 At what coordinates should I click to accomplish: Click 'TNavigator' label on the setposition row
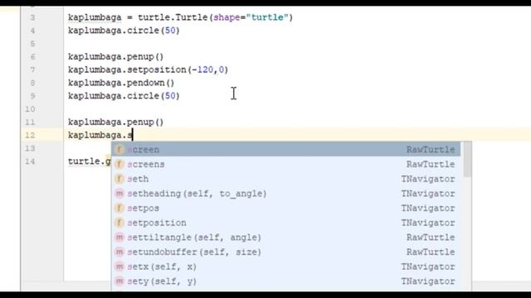point(428,223)
